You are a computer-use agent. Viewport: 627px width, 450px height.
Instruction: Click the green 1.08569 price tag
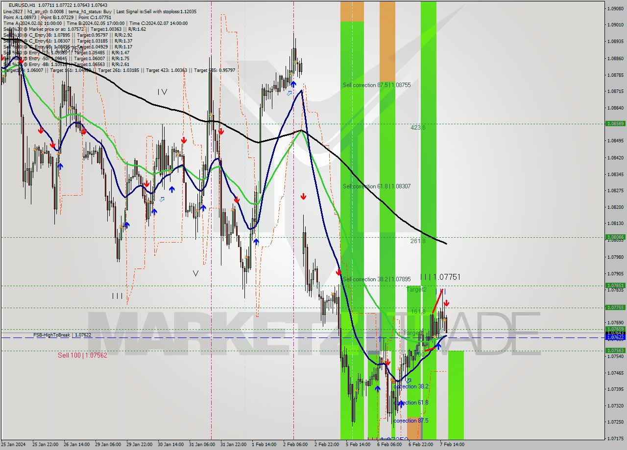[615, 124]
